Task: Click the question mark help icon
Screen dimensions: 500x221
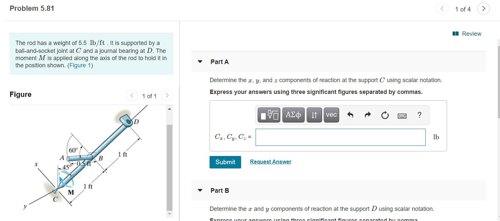Action: tap(419, 115)
